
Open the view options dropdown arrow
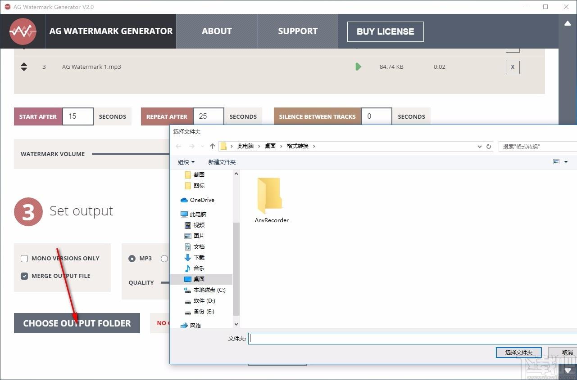coord(566,162)
